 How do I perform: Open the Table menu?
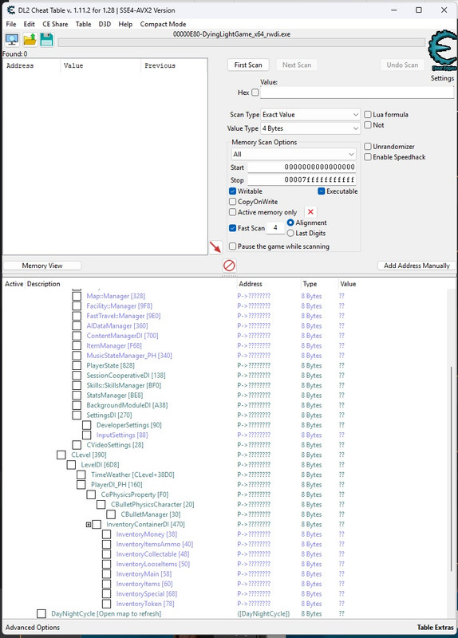point(84,24)
